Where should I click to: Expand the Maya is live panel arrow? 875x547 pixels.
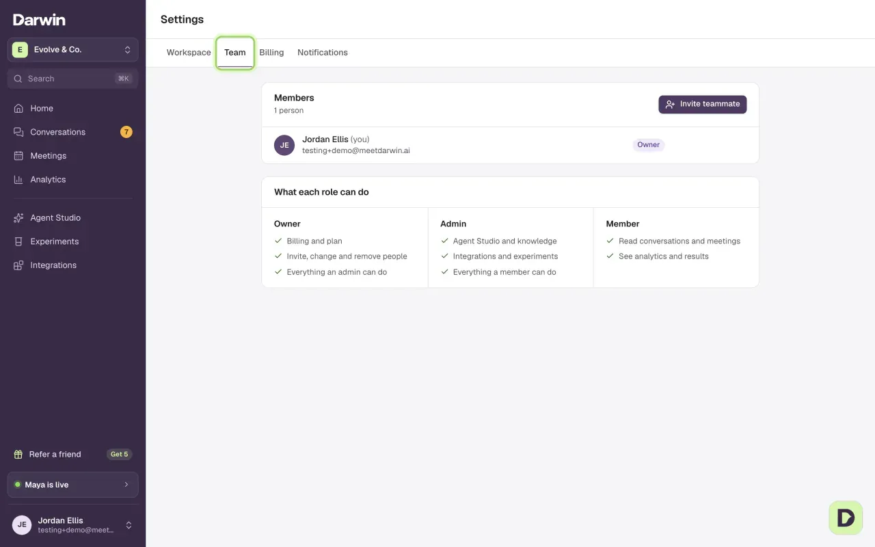pos(126,485)
